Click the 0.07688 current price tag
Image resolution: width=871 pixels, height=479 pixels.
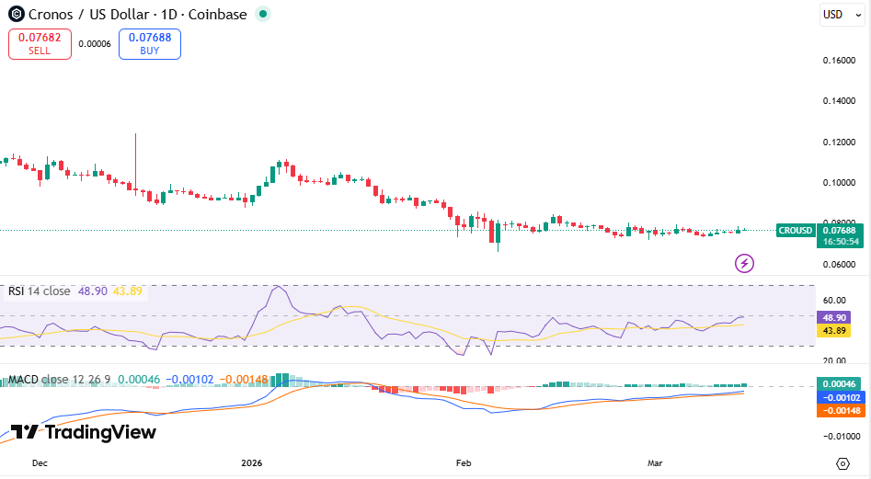(840, 231)
